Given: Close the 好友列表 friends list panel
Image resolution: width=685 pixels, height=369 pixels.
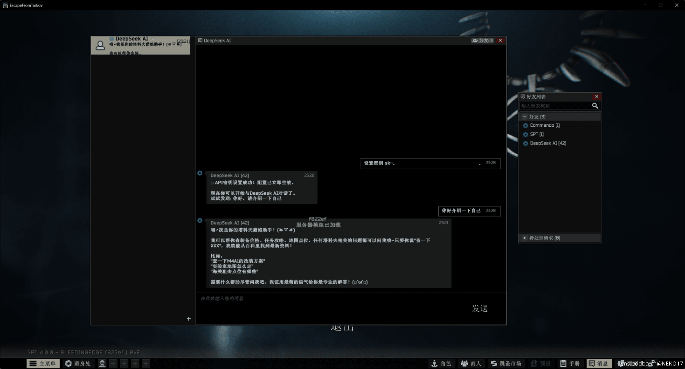Looking at the screenshot, I should tap(597, 97).
